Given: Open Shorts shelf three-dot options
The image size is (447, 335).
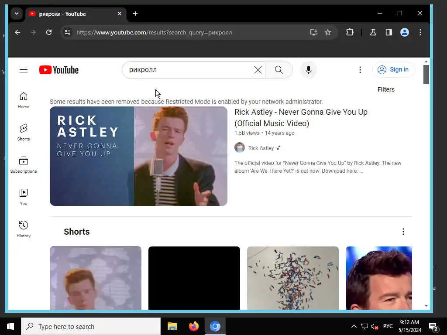Looking at the screenshot, I should (403, 232).
